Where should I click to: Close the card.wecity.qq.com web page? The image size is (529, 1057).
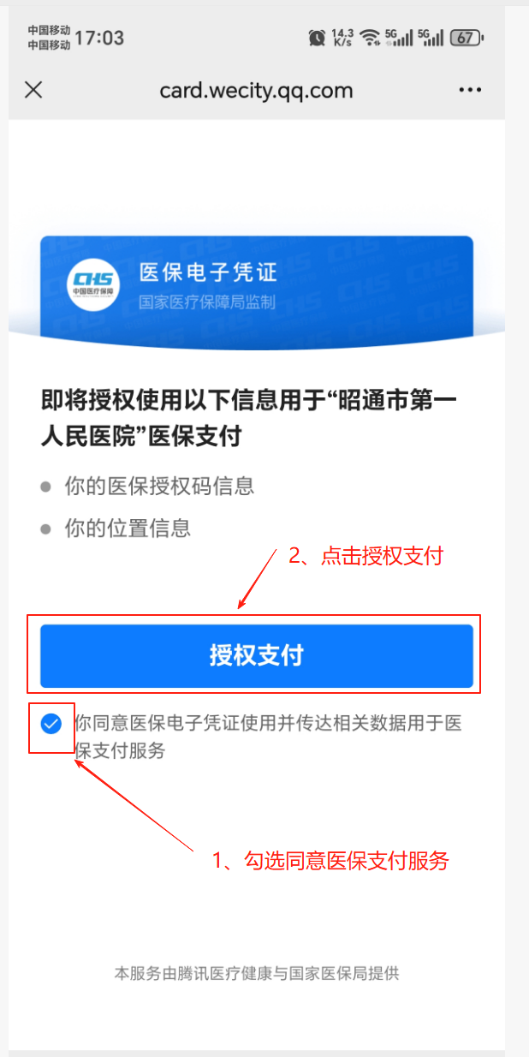(x=33, y=90)
